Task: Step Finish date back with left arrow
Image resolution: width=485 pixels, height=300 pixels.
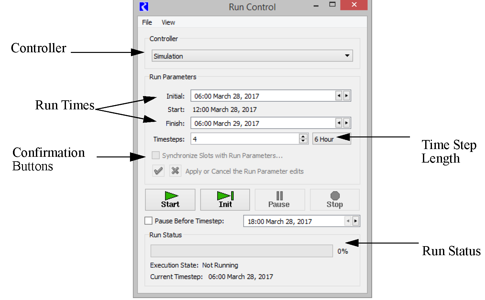Action: point(339,123)
